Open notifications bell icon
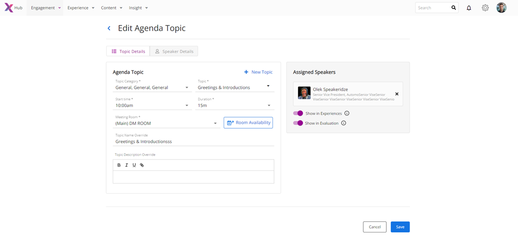 [469, 8]
